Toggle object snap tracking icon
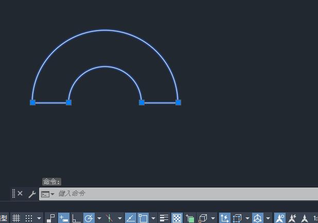 131,218
